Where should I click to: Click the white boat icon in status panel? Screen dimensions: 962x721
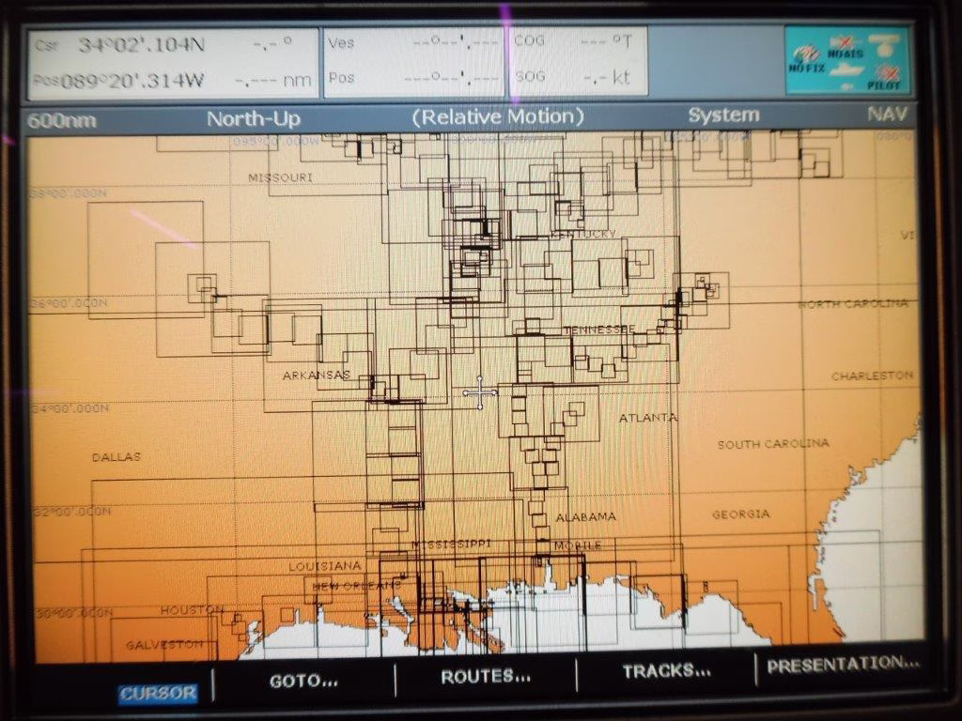click(847, 71)
